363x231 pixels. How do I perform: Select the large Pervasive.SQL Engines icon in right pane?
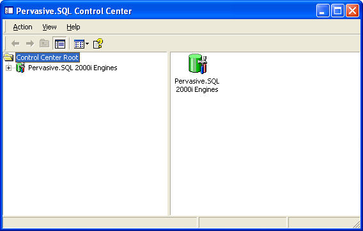[x=197, y=64]
